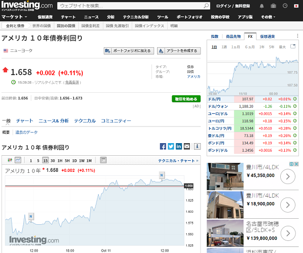The height and width of the screenshot is (253, 303).
Task: Click ポートフォリオに加える button
Action: click(x=129, y=51)
